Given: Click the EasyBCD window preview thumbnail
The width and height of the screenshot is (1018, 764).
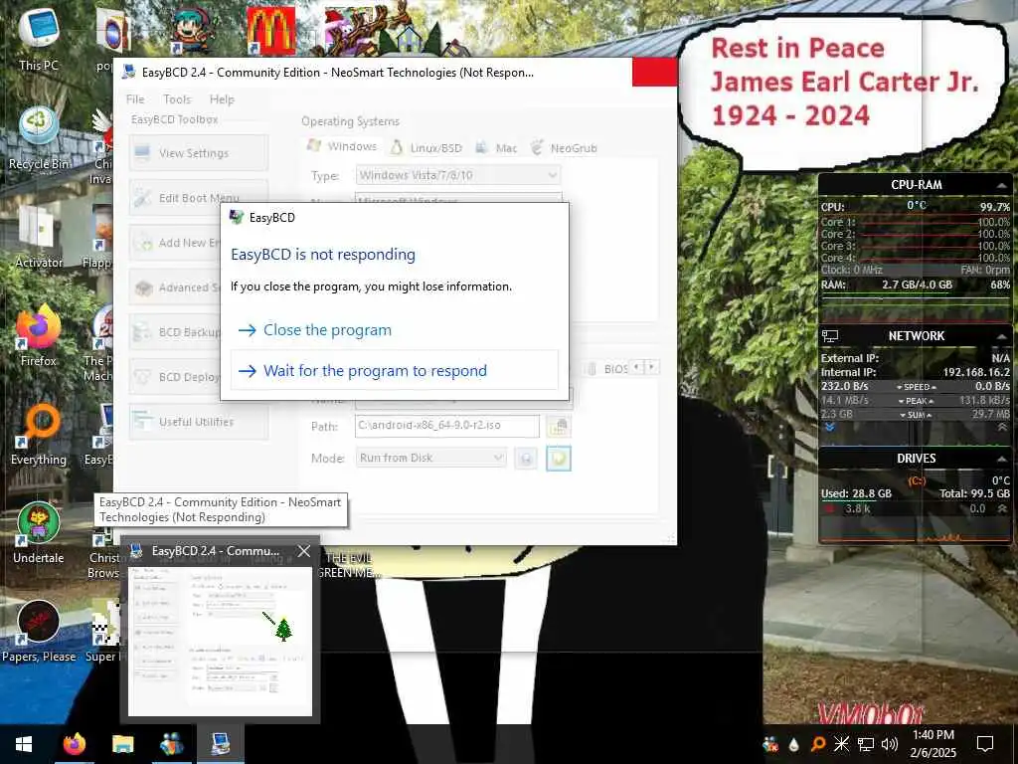Looking at the screenshot, I should [x=220, y=642].
